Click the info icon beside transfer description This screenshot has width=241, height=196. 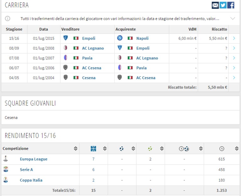[x=8, y=19]
